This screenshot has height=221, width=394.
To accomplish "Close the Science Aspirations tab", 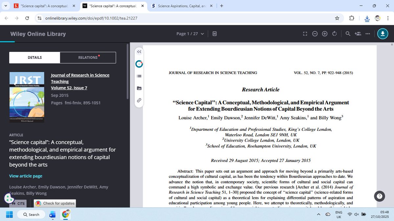I will [x=211, y=6].
